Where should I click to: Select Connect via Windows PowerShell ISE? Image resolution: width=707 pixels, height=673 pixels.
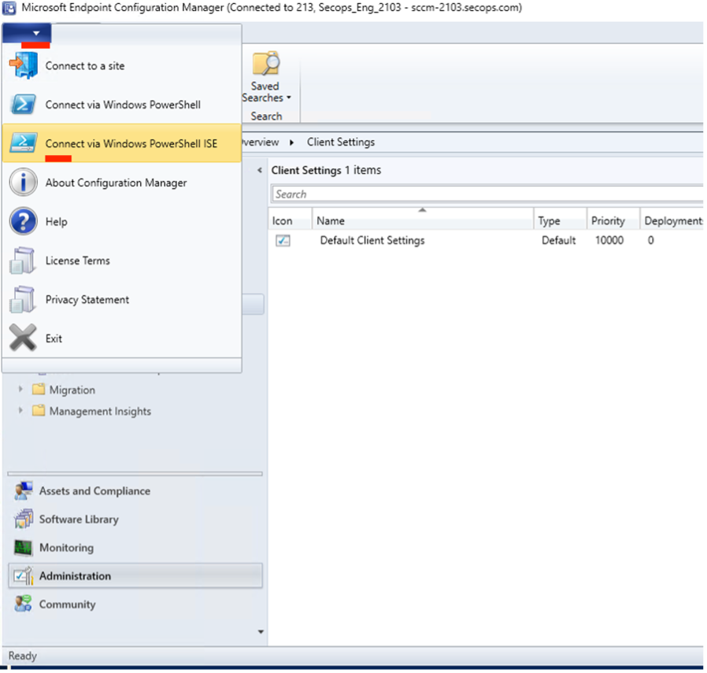[x=122, y=143]
